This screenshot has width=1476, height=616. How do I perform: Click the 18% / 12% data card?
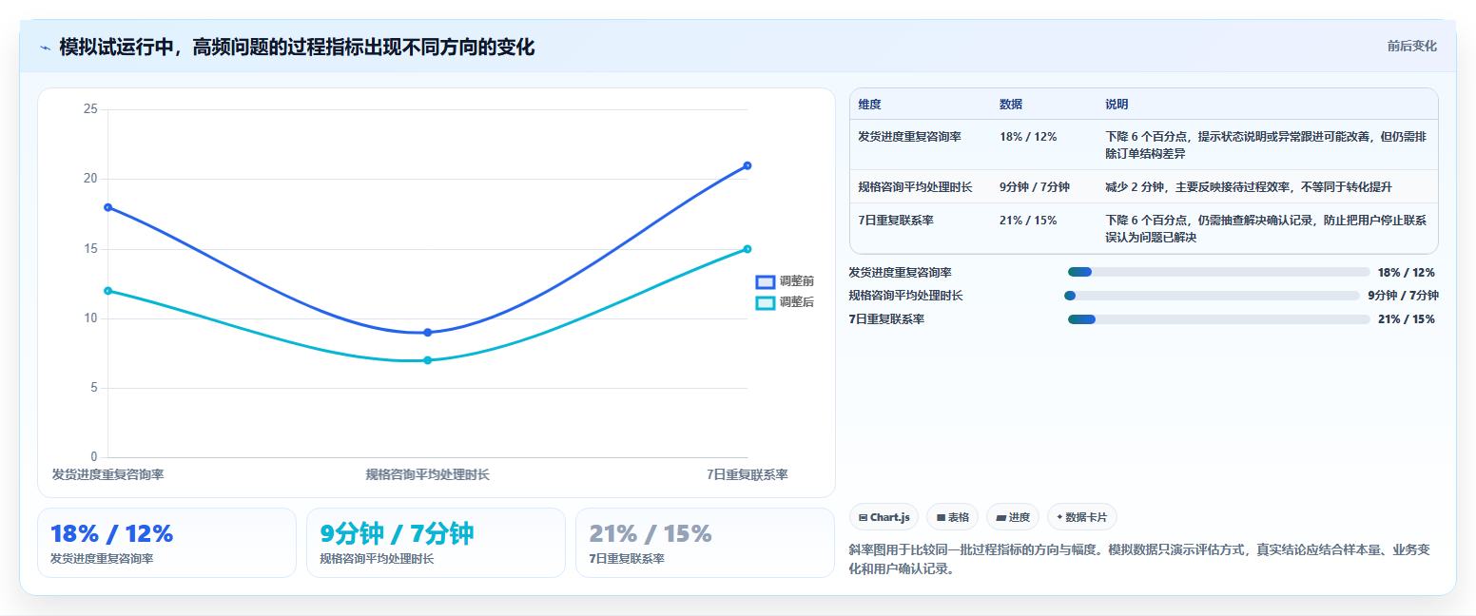tap(167, 543)
